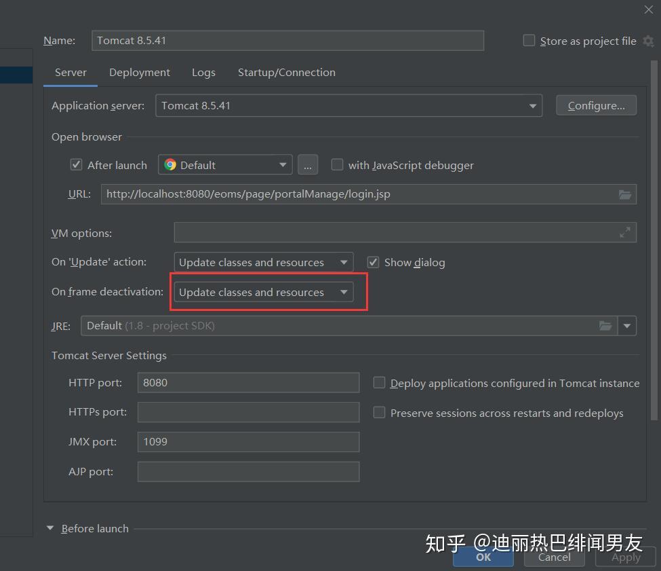Check Preserve sessions across restarts and redeploys

pyautogui.click(x=379, y=412)
